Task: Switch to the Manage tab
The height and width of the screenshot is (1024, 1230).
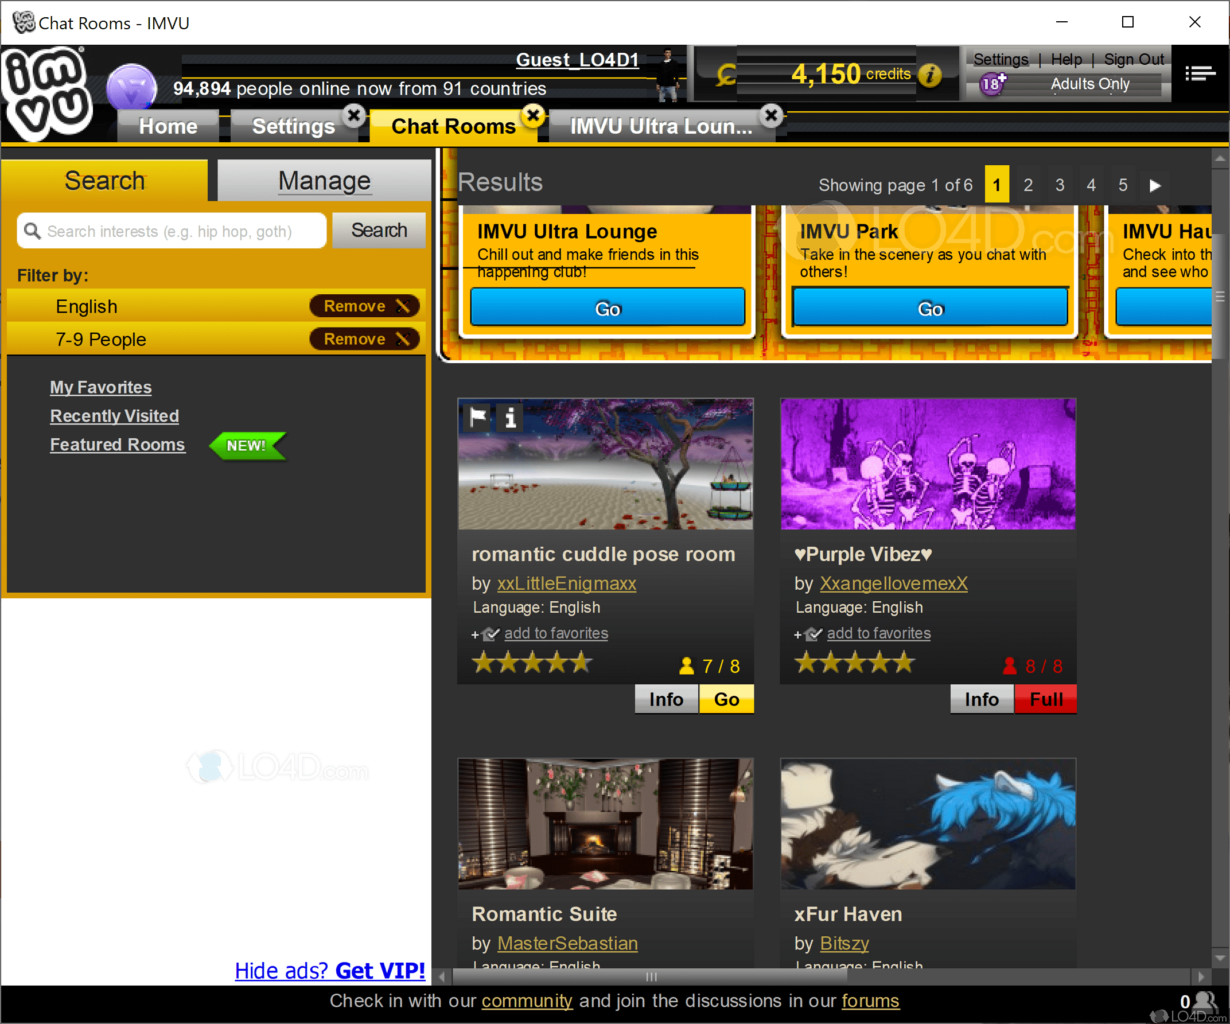Action: (324, 180)
